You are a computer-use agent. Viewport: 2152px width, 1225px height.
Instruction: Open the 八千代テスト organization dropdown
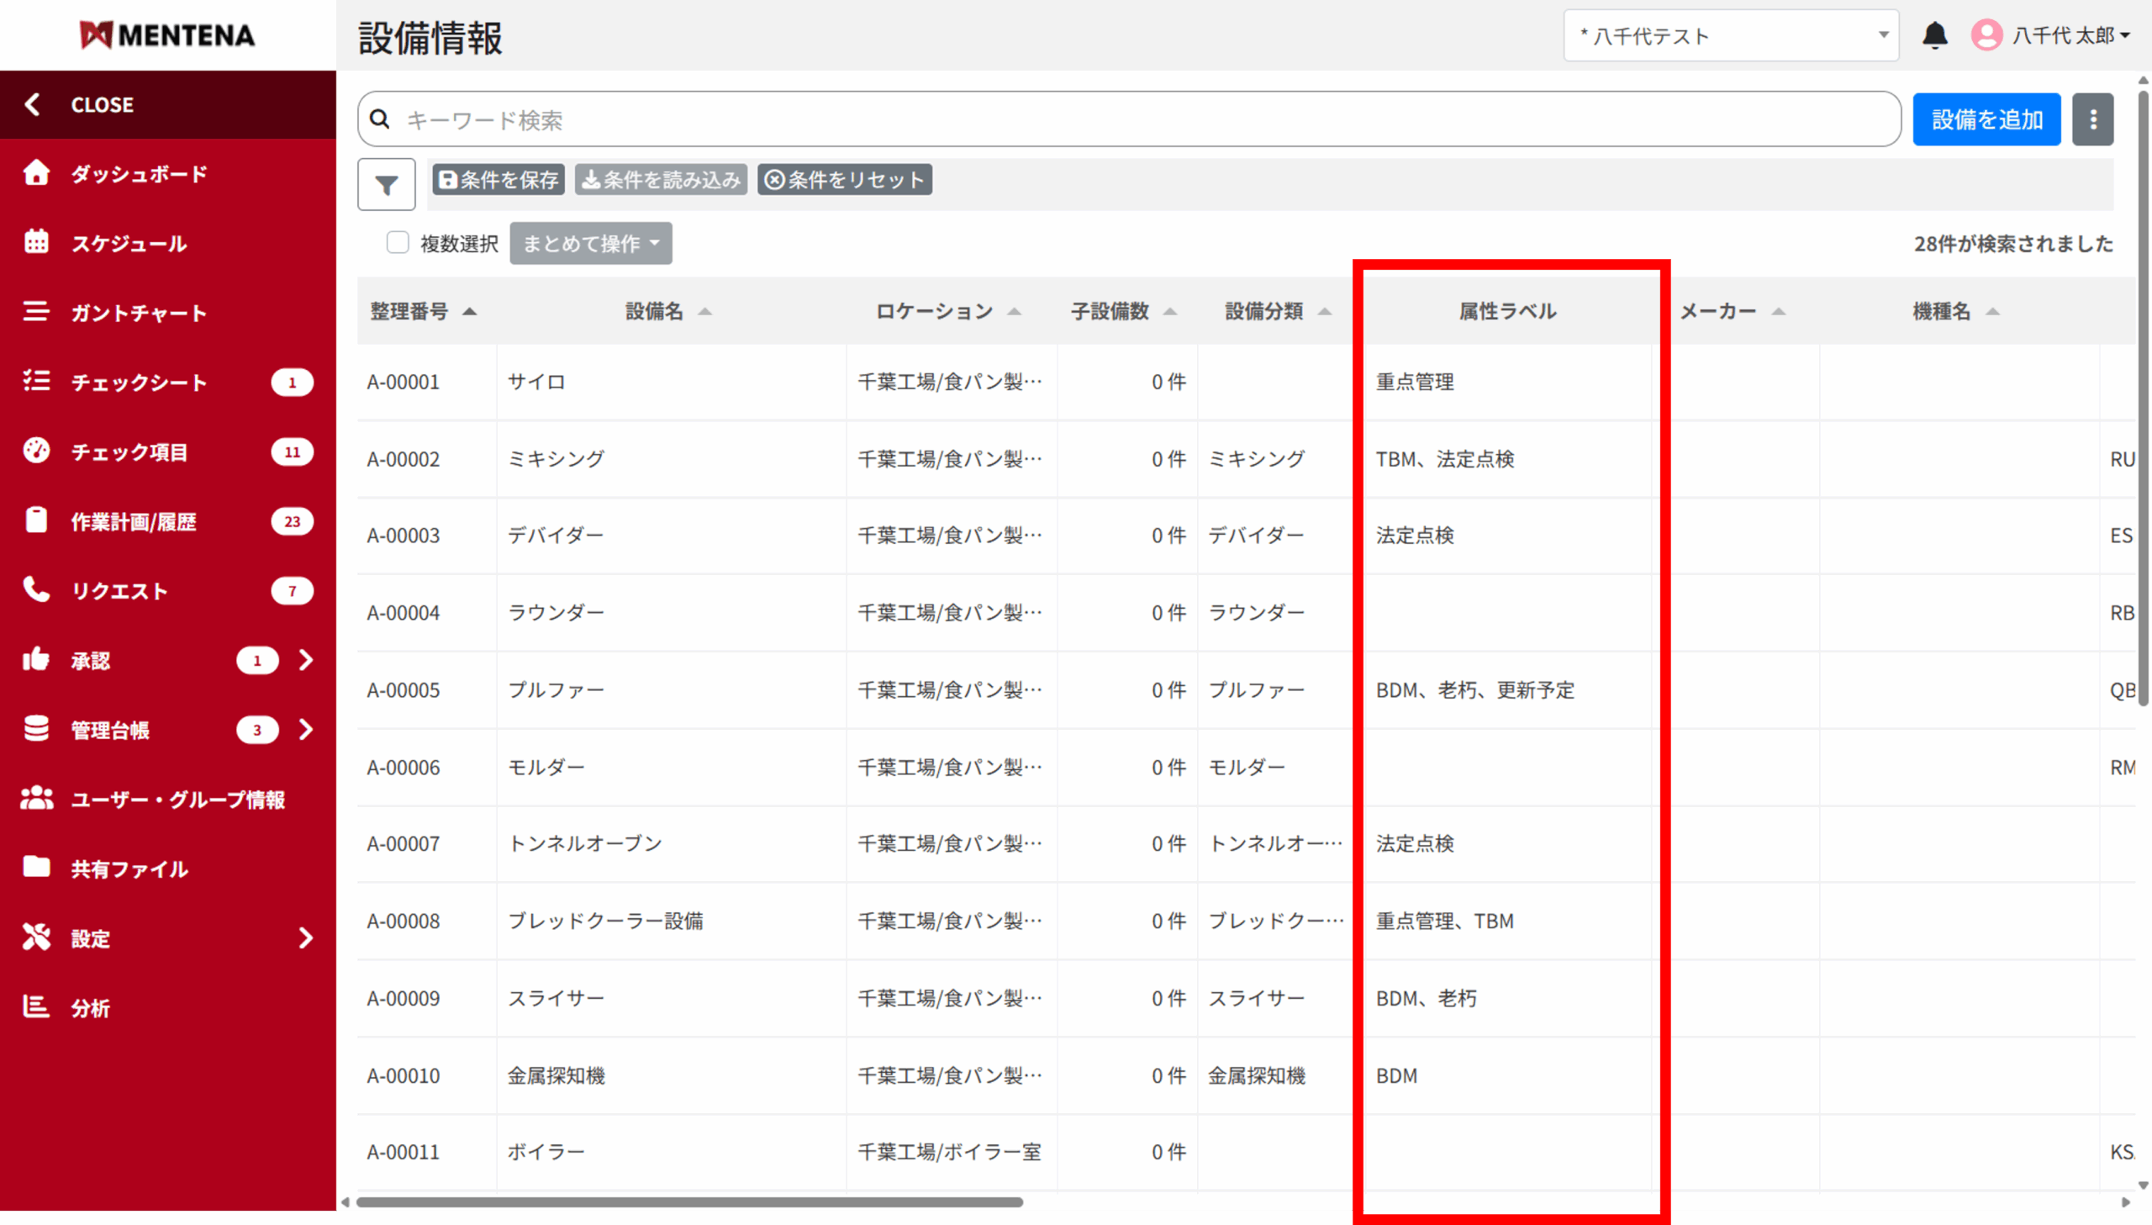point(1730,35)
